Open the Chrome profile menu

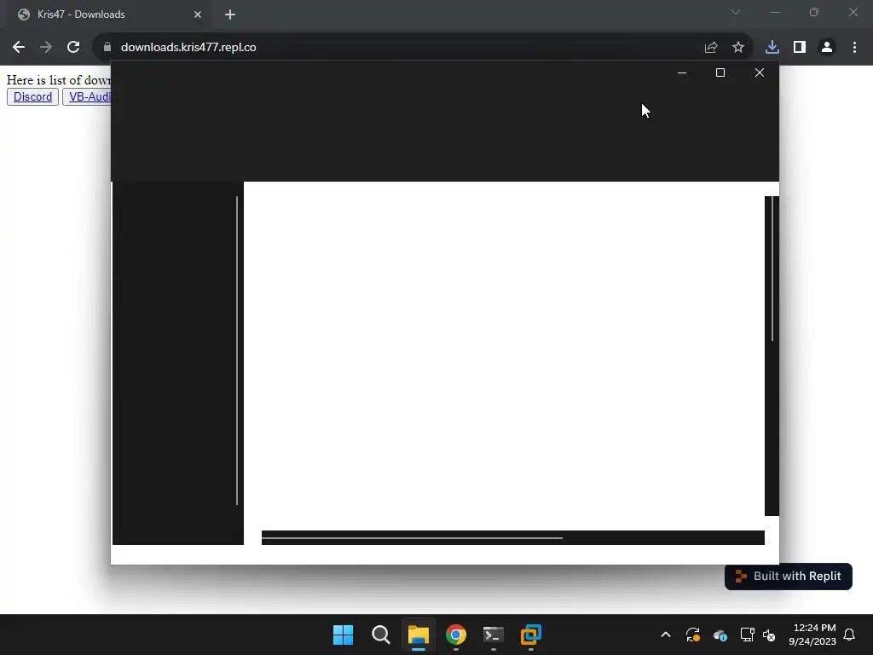pyautogui.click(x=827, y=48)
